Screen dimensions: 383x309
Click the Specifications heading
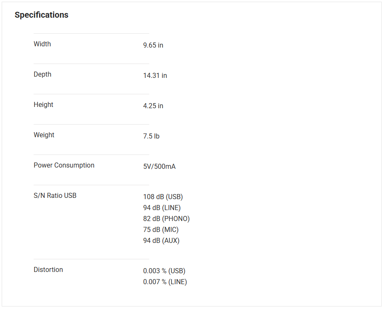[41, 15]
